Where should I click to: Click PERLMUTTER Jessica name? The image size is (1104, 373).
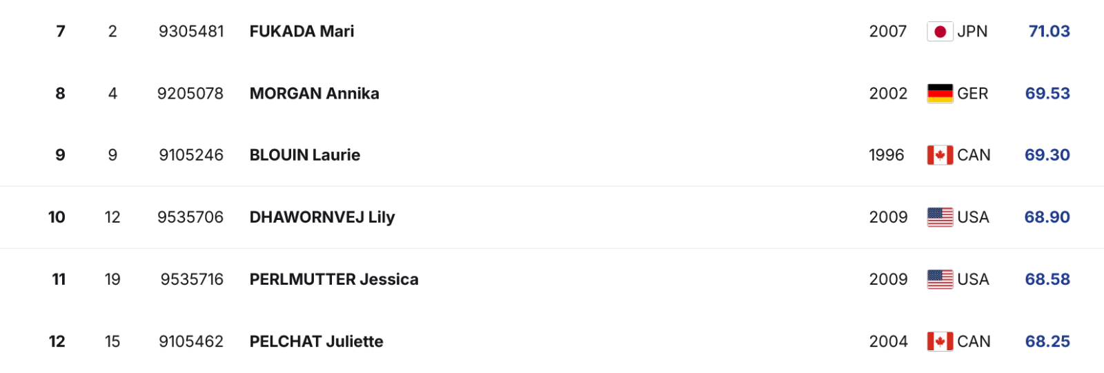tap(333, 279)
